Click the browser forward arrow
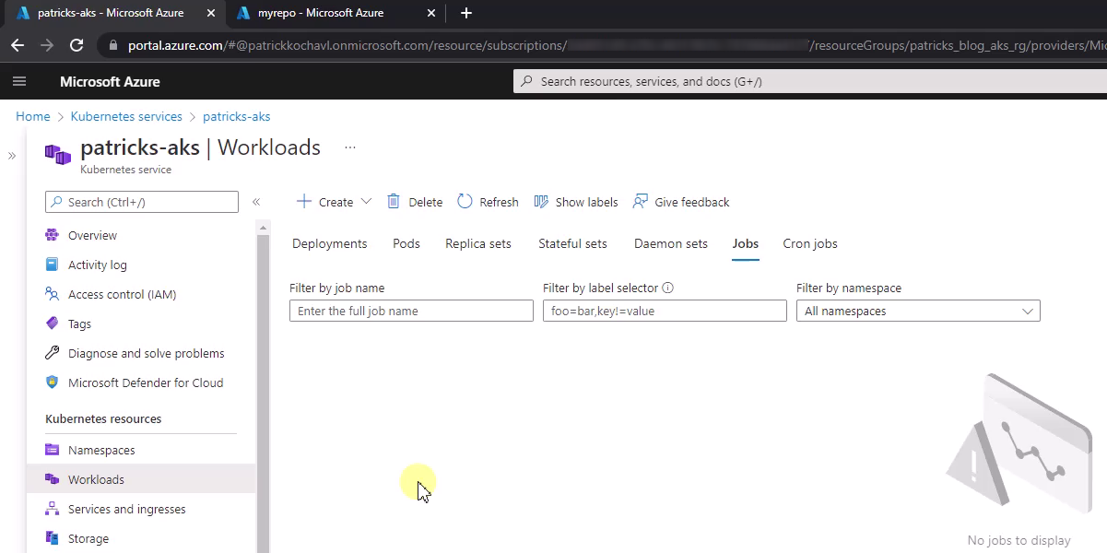Screen dimensions: 1107x553 pyautogui.click(x=47, y=45)
